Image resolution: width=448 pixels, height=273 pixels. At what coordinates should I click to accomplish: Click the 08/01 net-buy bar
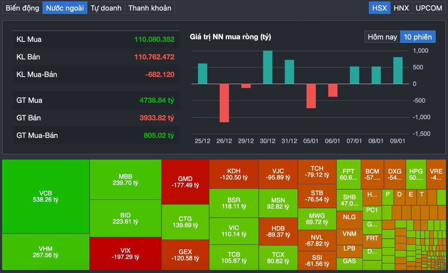[376, 75]
